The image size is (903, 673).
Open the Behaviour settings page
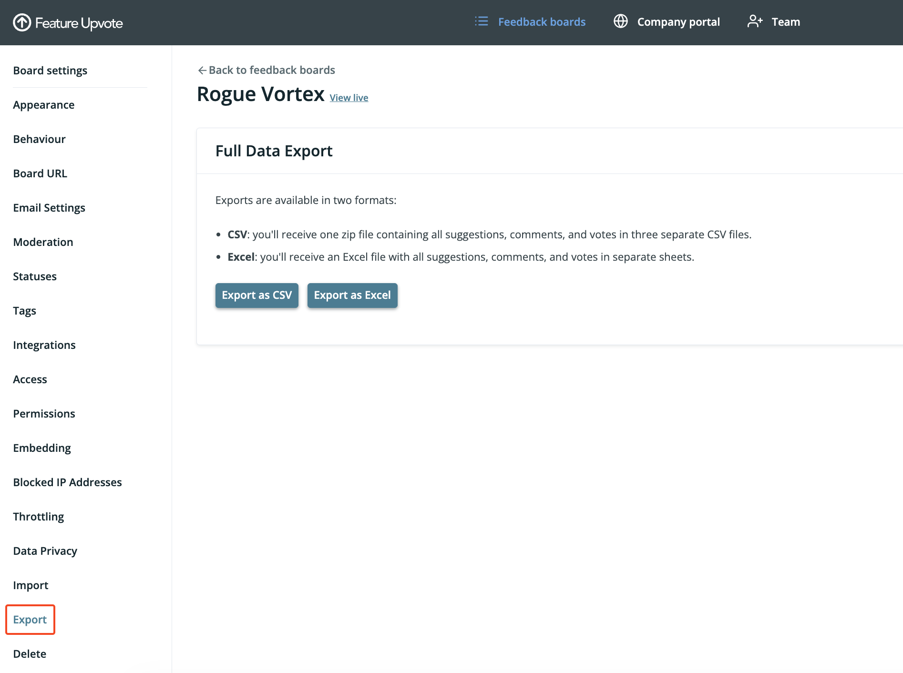coord(40,139)
